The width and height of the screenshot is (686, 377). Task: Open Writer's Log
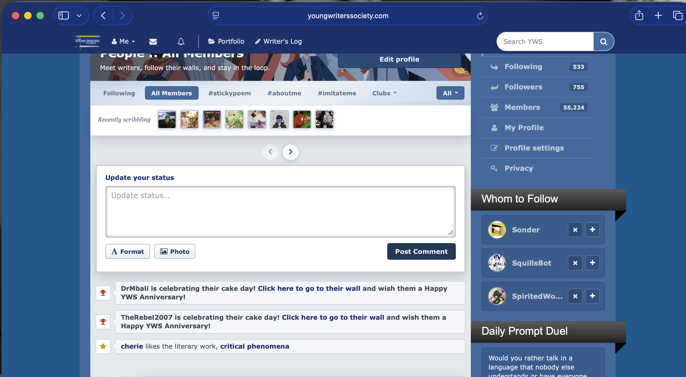pyautogui.click(x=278, y=42)
